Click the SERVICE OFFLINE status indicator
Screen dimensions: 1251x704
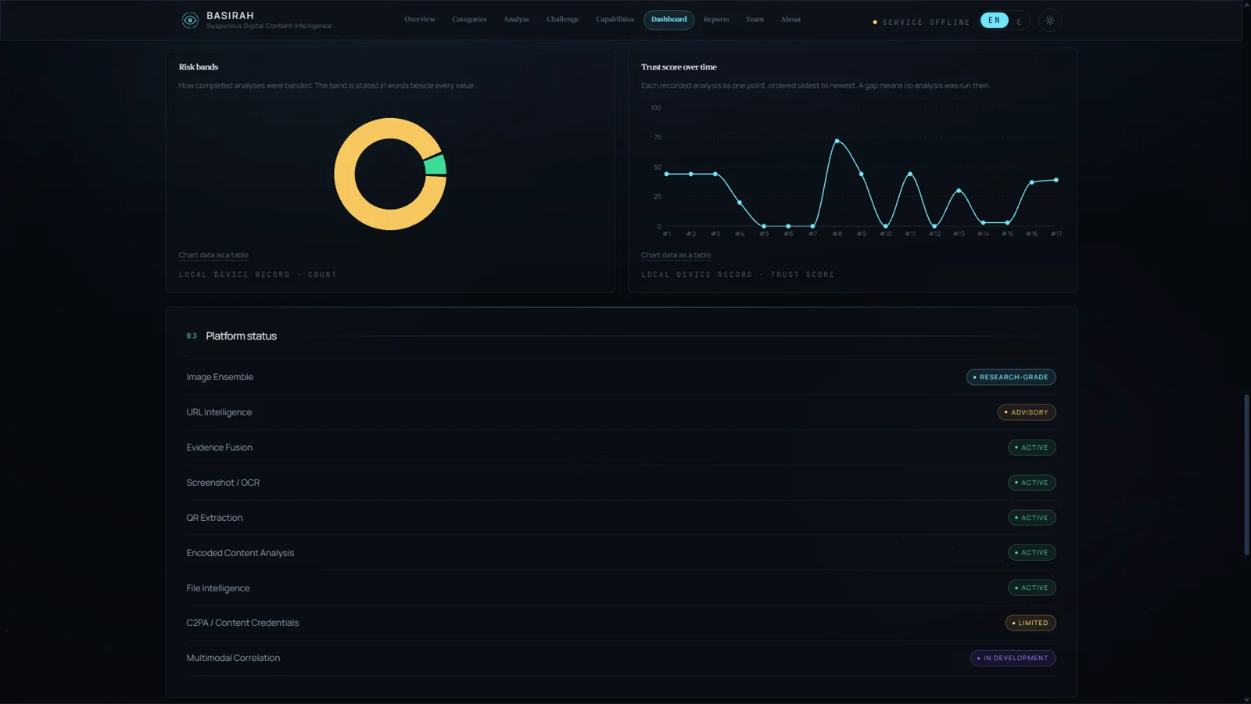[921, 23]
